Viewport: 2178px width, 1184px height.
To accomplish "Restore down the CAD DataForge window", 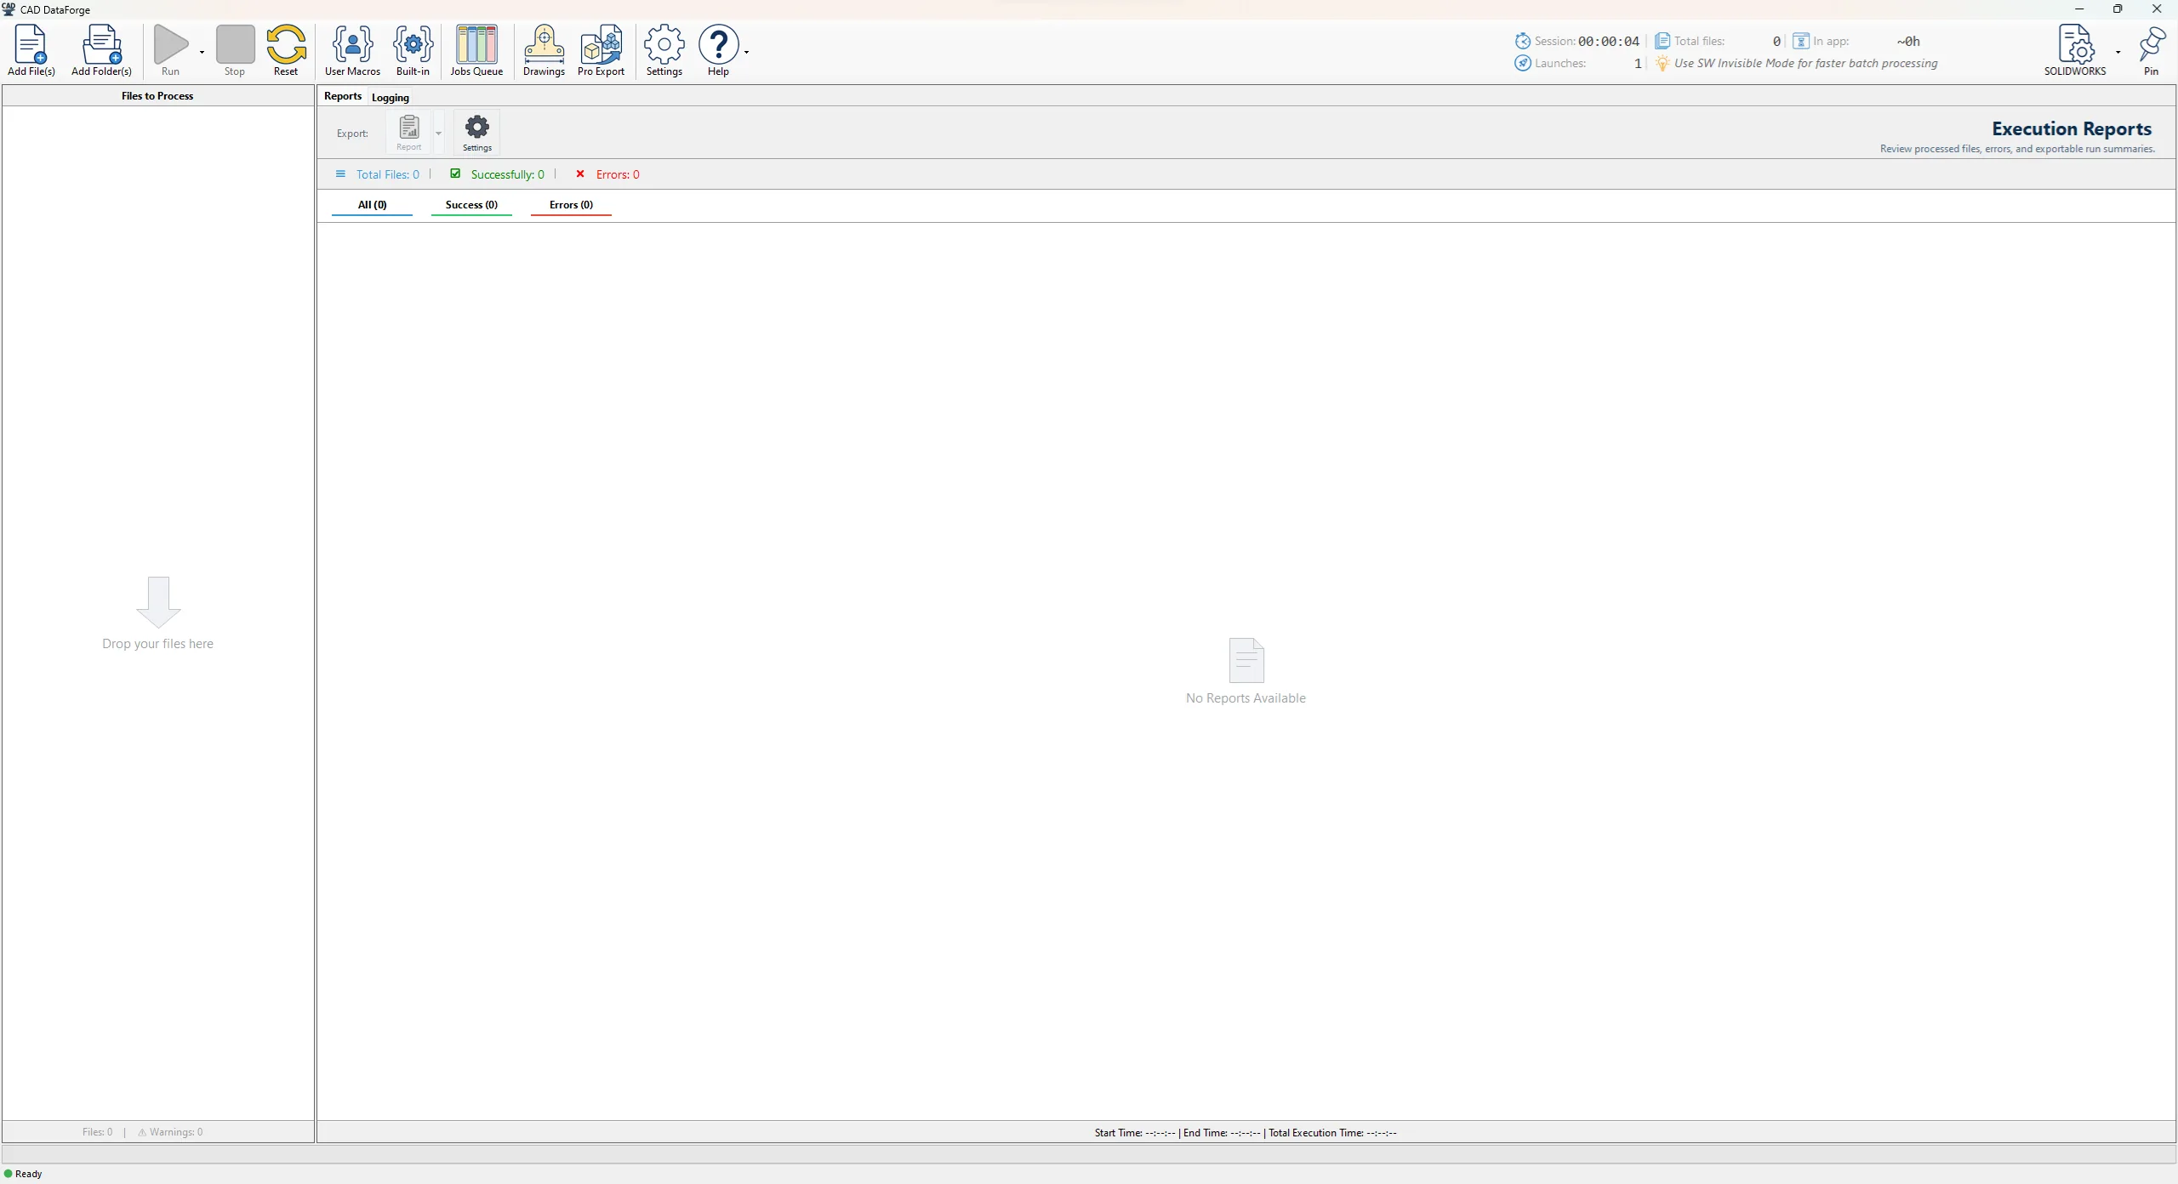I will [2118, 9].
